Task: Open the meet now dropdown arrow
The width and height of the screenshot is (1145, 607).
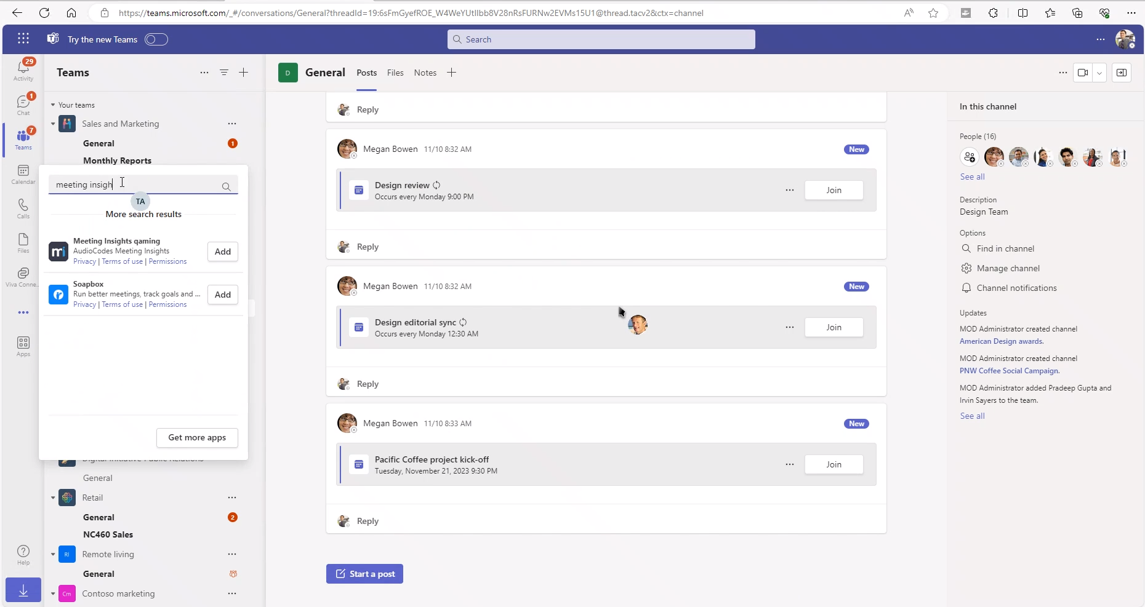Action: (1099, 73)
